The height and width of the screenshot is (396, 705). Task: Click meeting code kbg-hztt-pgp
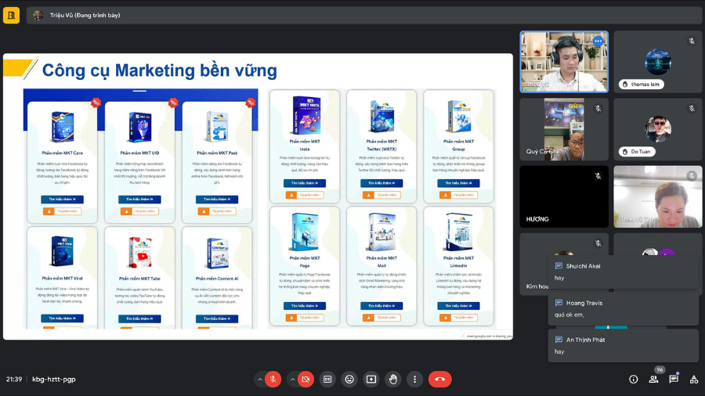(54, 380)
